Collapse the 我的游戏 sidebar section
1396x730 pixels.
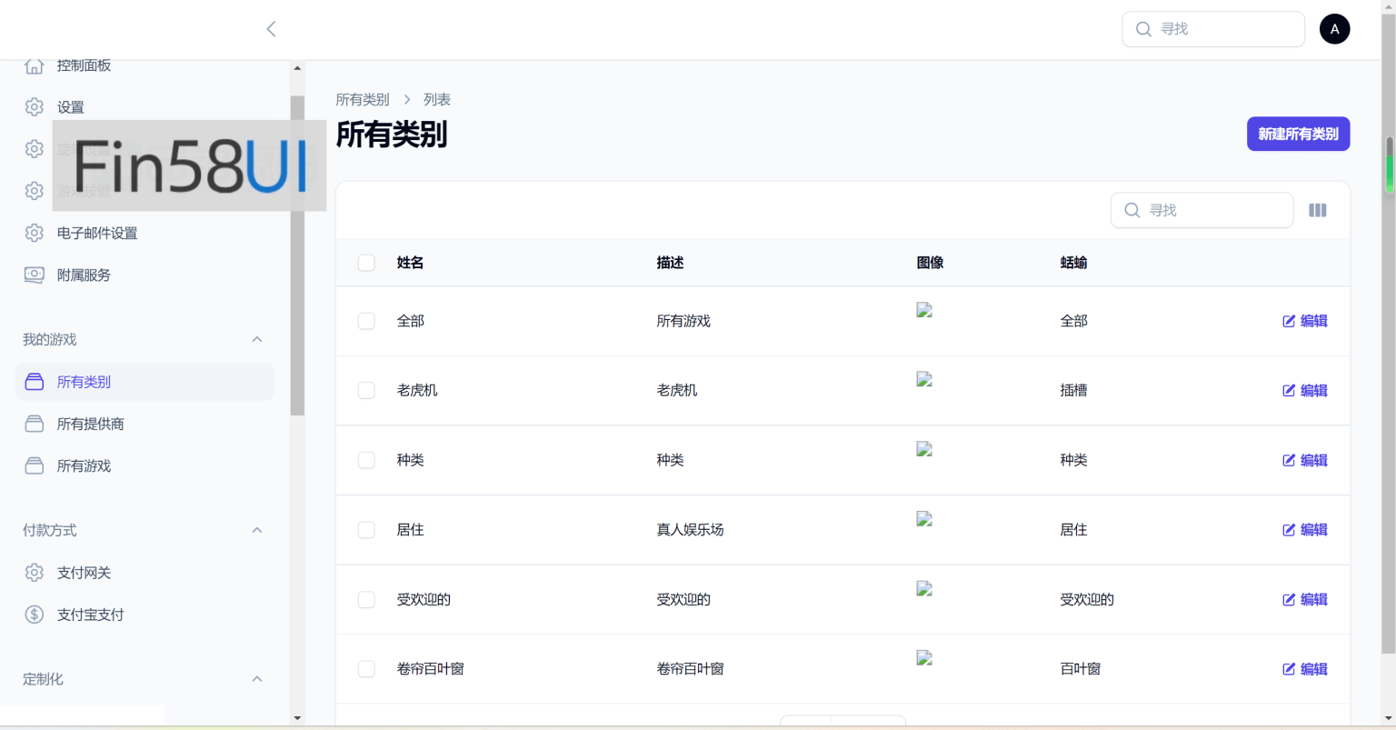(257, 339)
